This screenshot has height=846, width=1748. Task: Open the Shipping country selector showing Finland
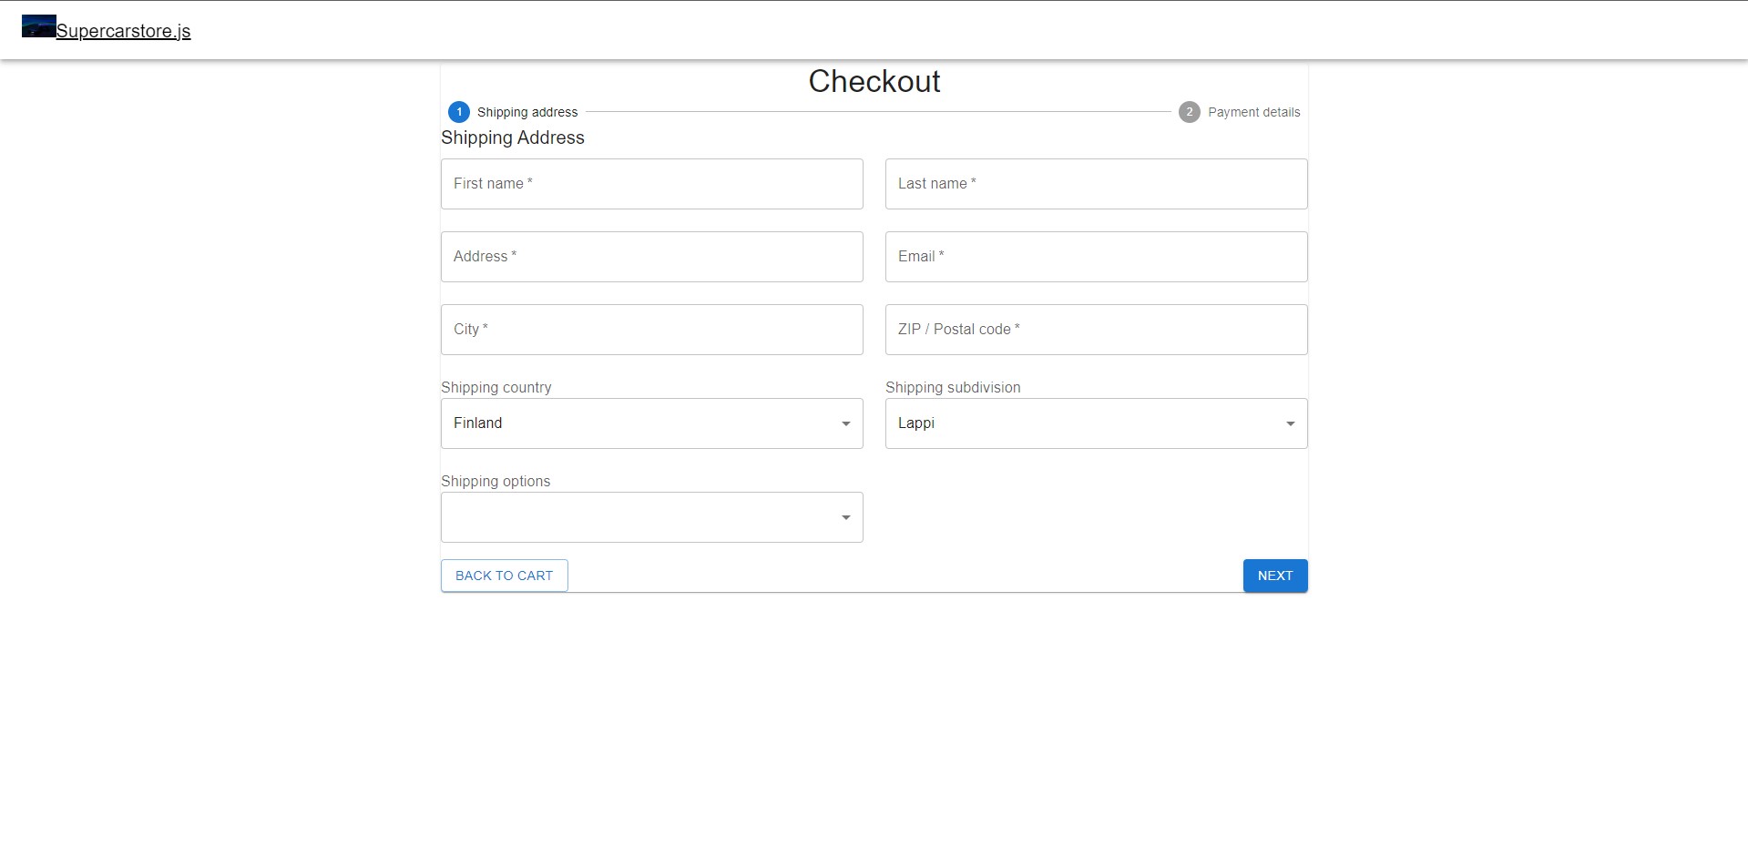[651, 423]
